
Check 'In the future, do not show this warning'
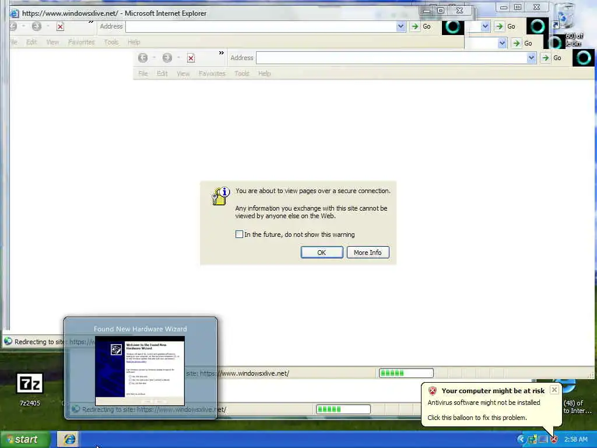tap(239, 235)
